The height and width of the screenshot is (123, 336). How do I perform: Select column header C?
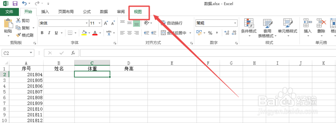pyautogui.click(x=92, y=63)
